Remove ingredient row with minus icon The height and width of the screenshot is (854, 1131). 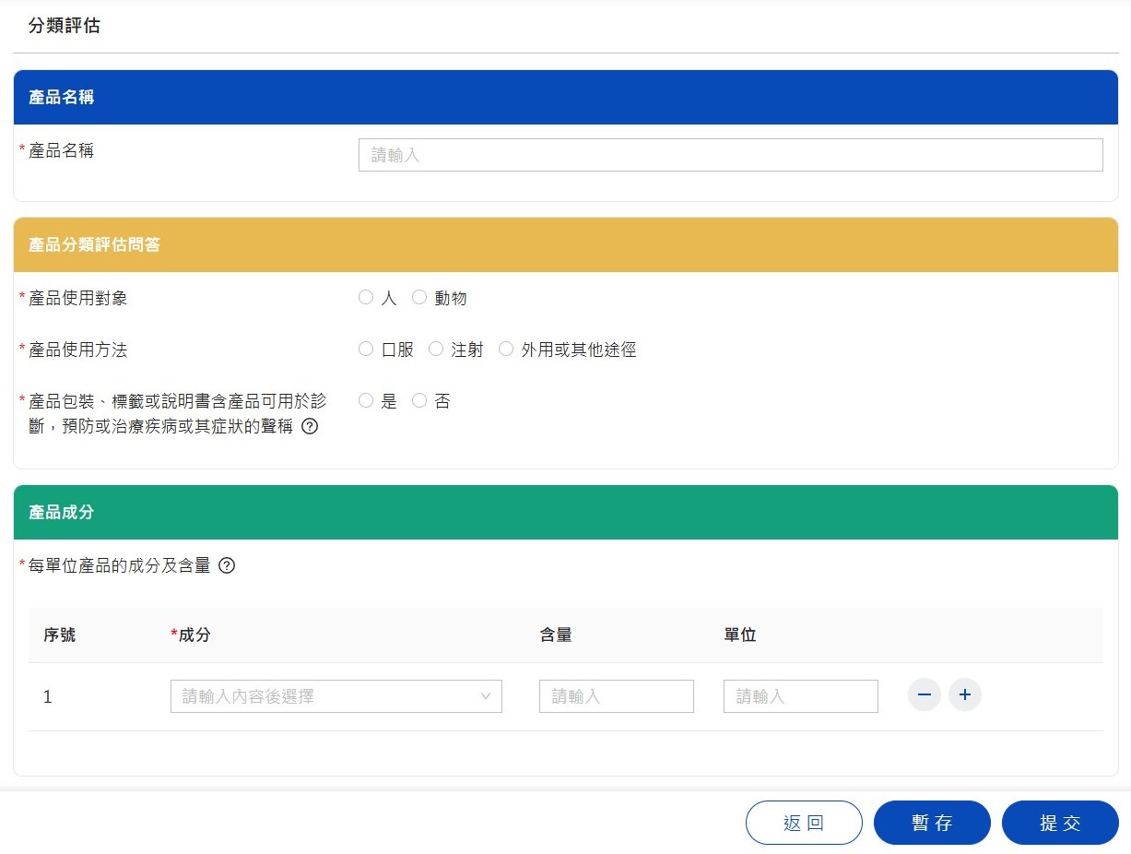coord(924,695)
